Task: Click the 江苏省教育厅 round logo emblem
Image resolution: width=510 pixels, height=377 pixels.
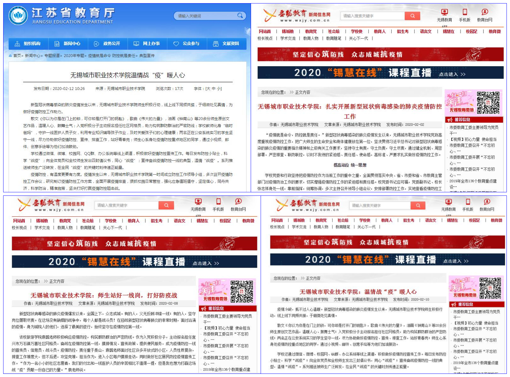Action: pyautogui.click(x=18, y=16)
